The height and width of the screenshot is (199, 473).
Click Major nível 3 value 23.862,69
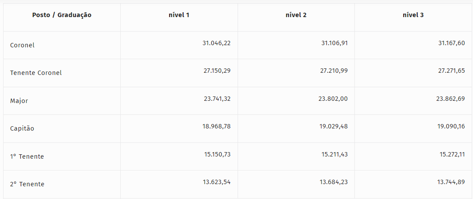pos(450,99)
